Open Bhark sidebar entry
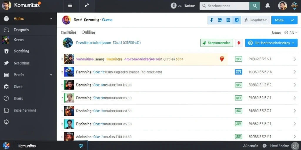Viewport: 301px width, 150px height. (x=18, y=98)
